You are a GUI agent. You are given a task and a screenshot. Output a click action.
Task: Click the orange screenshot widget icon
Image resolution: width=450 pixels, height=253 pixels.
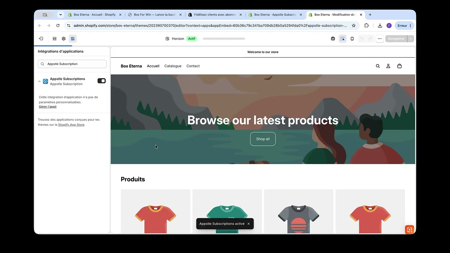(410, 229)
